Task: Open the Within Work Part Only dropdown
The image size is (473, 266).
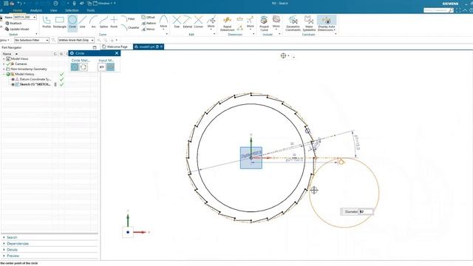Action: (x=92, y=40)
